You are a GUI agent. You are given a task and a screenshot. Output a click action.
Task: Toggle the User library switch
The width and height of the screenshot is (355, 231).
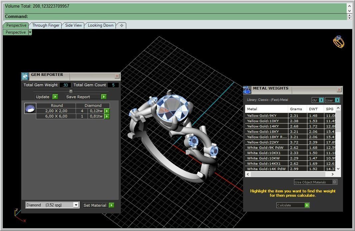pos(337,100)
